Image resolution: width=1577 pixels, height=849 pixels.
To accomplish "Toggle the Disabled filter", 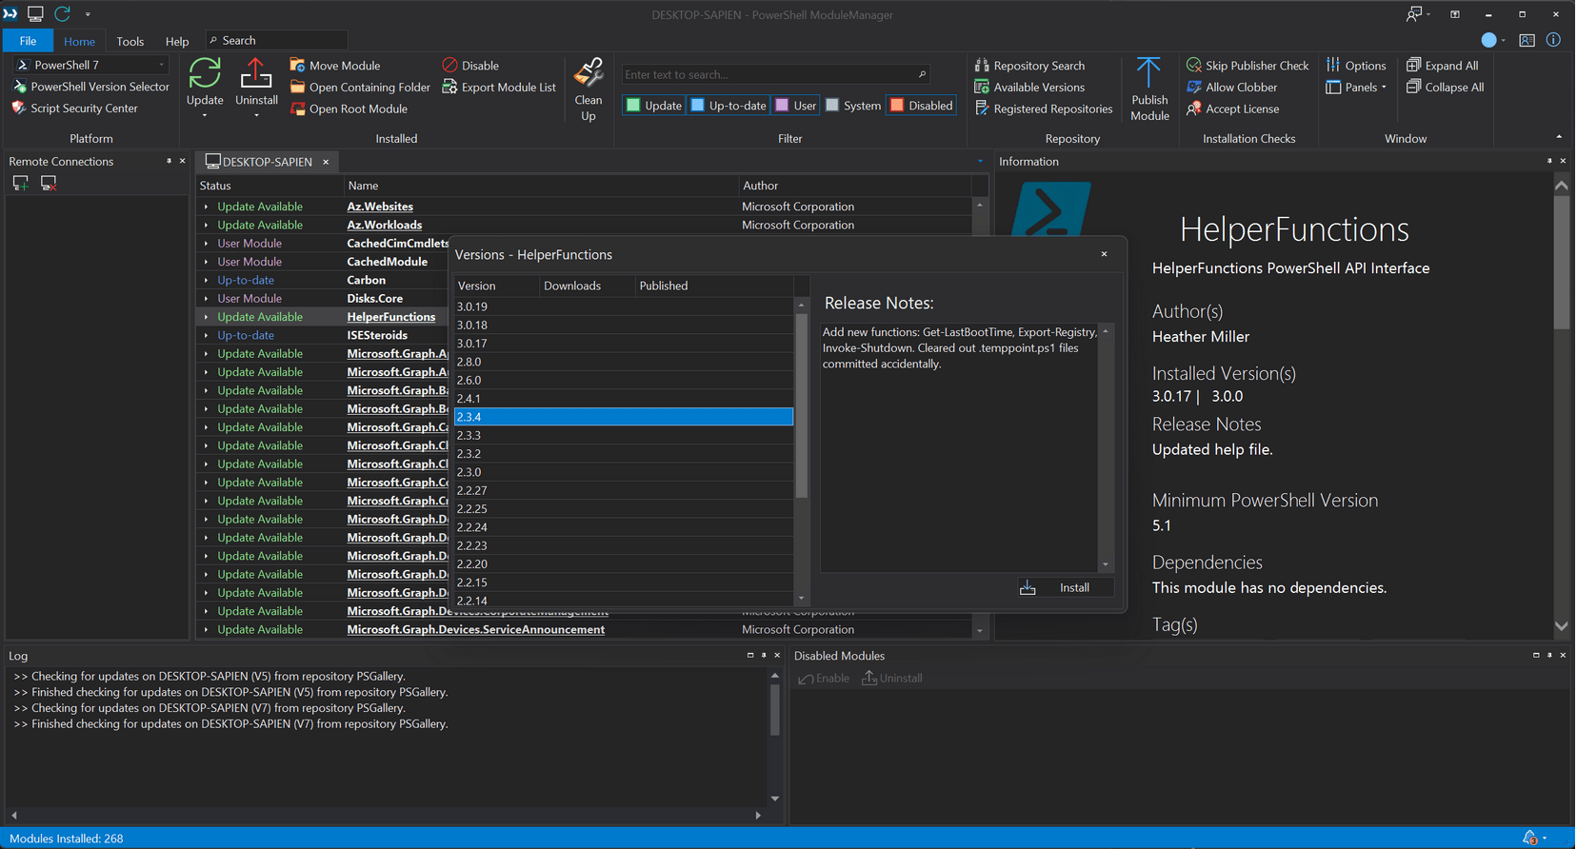I will coord(921,106).
